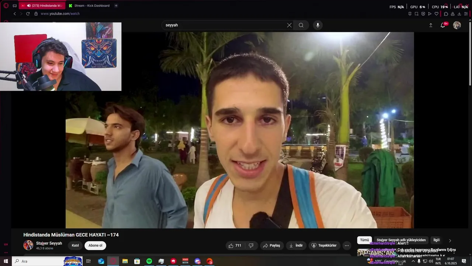The height and width of the screenshot is (266, 472).
Task: Go forward with the browser forward arrow
Action: (21, 14)
